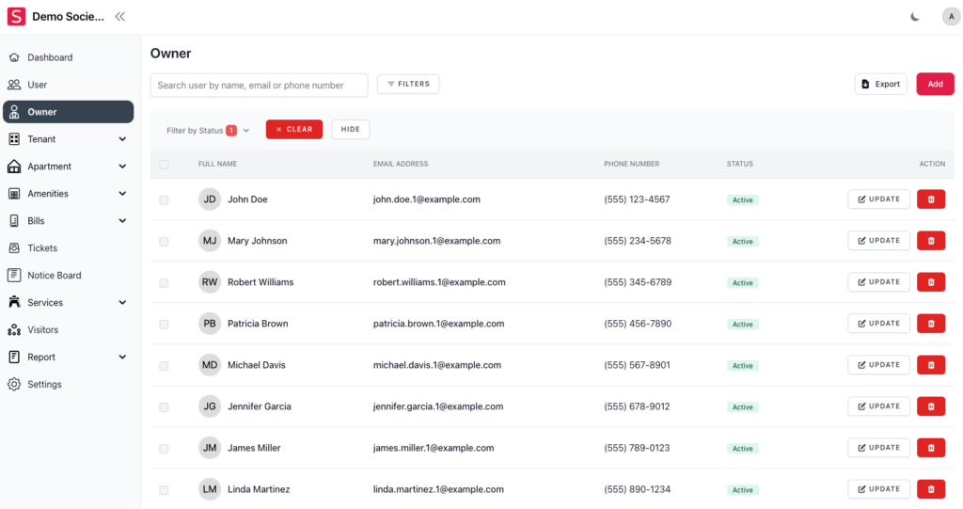Focus the owner search input field
Viewport: 963px width, 509px height.
click(259, 85)
